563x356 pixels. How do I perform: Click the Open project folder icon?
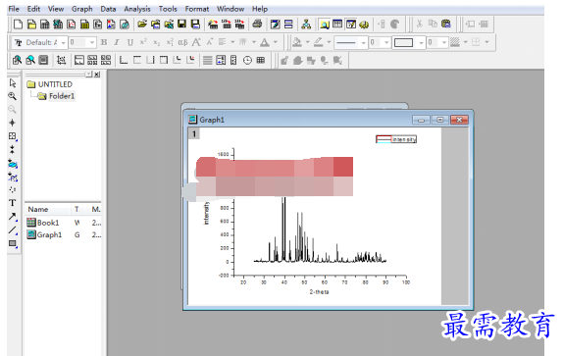(x=142, y=25)
